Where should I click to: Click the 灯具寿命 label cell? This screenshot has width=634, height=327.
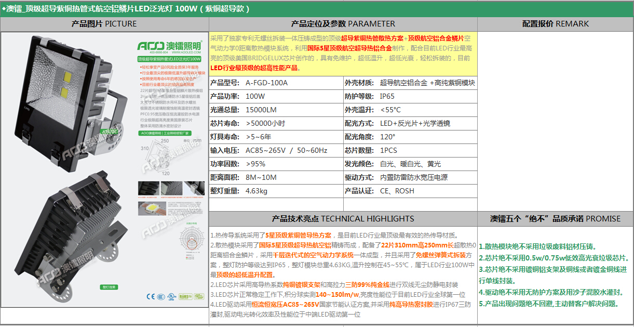coord(225,137)
